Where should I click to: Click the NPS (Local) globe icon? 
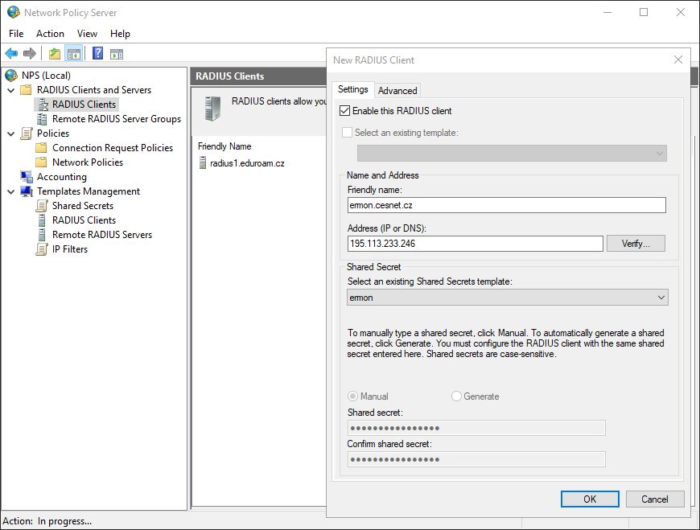pos(11,76)
